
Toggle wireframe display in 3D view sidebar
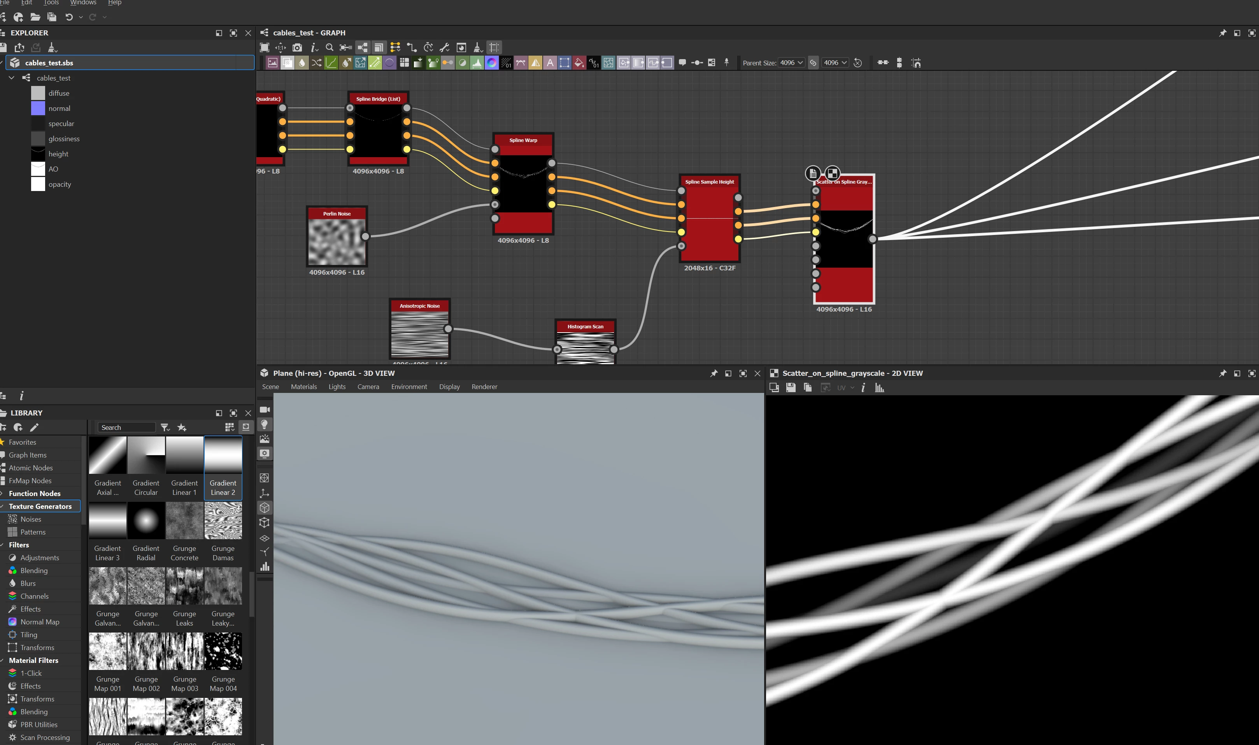tap(265, 478)
